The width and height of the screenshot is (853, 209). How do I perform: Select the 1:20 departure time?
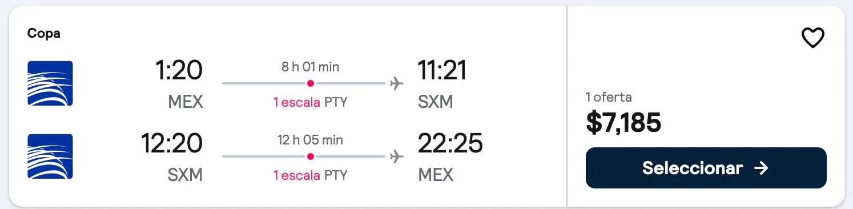[x=179, y=71]
